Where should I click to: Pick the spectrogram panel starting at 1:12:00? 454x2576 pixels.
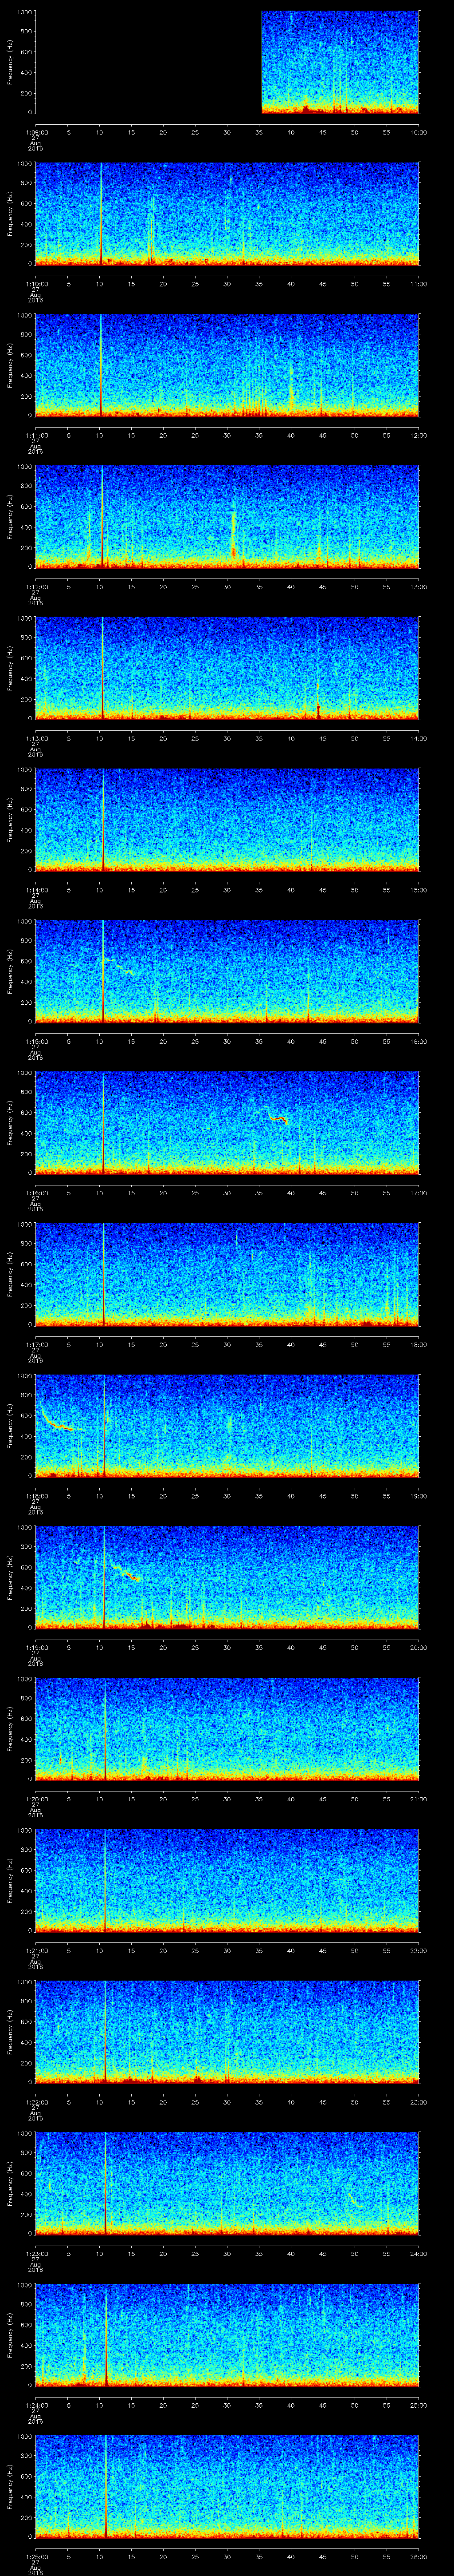(x=227, y=517)
